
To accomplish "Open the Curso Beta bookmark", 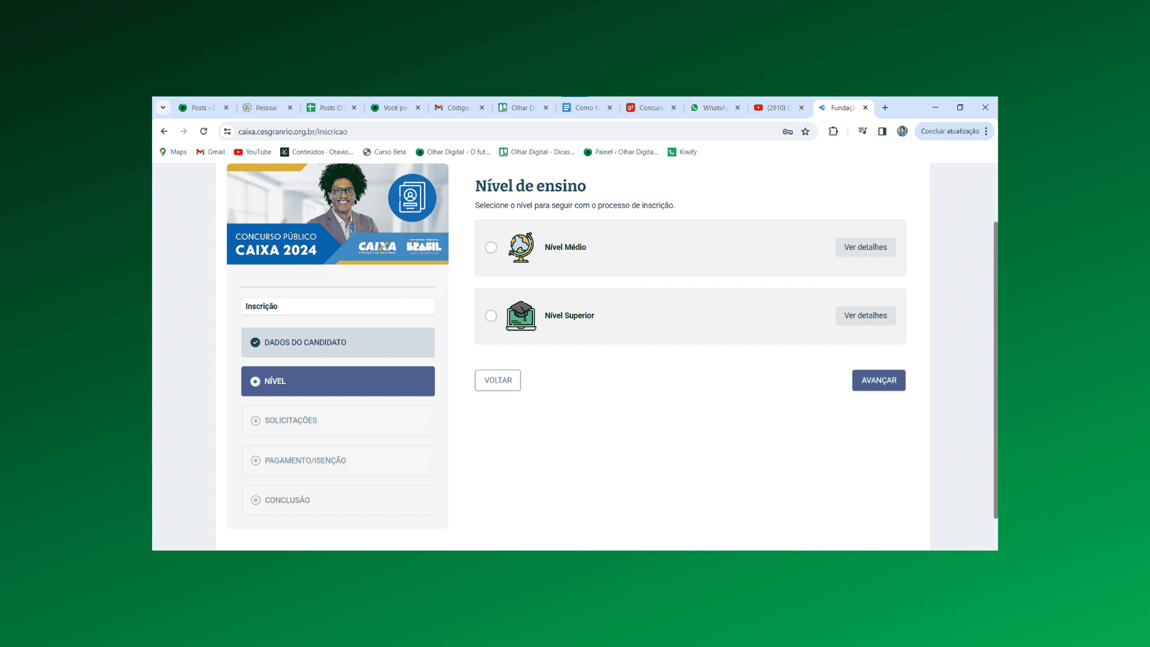I will pyautogui.click(x=385, y=152).
